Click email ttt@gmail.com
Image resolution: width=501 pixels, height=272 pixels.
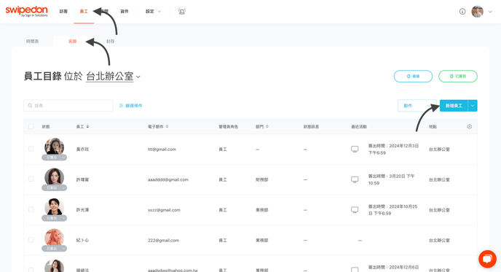pyautogui.click(x=162, y=149)
